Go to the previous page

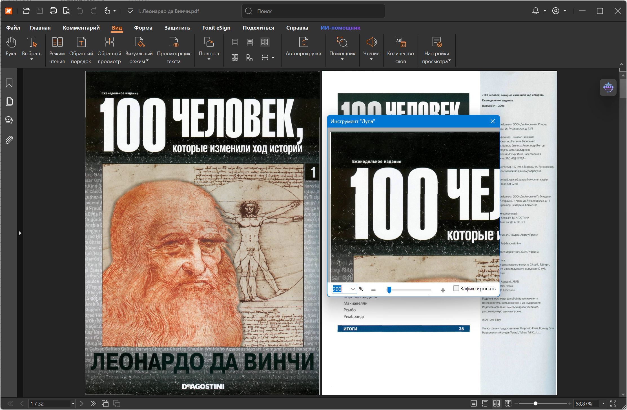[x=22, y=404]
